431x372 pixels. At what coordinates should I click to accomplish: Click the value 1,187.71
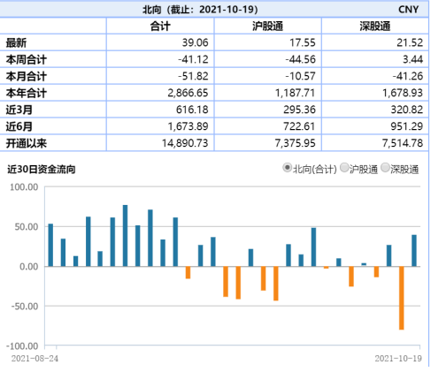[296, 93]
